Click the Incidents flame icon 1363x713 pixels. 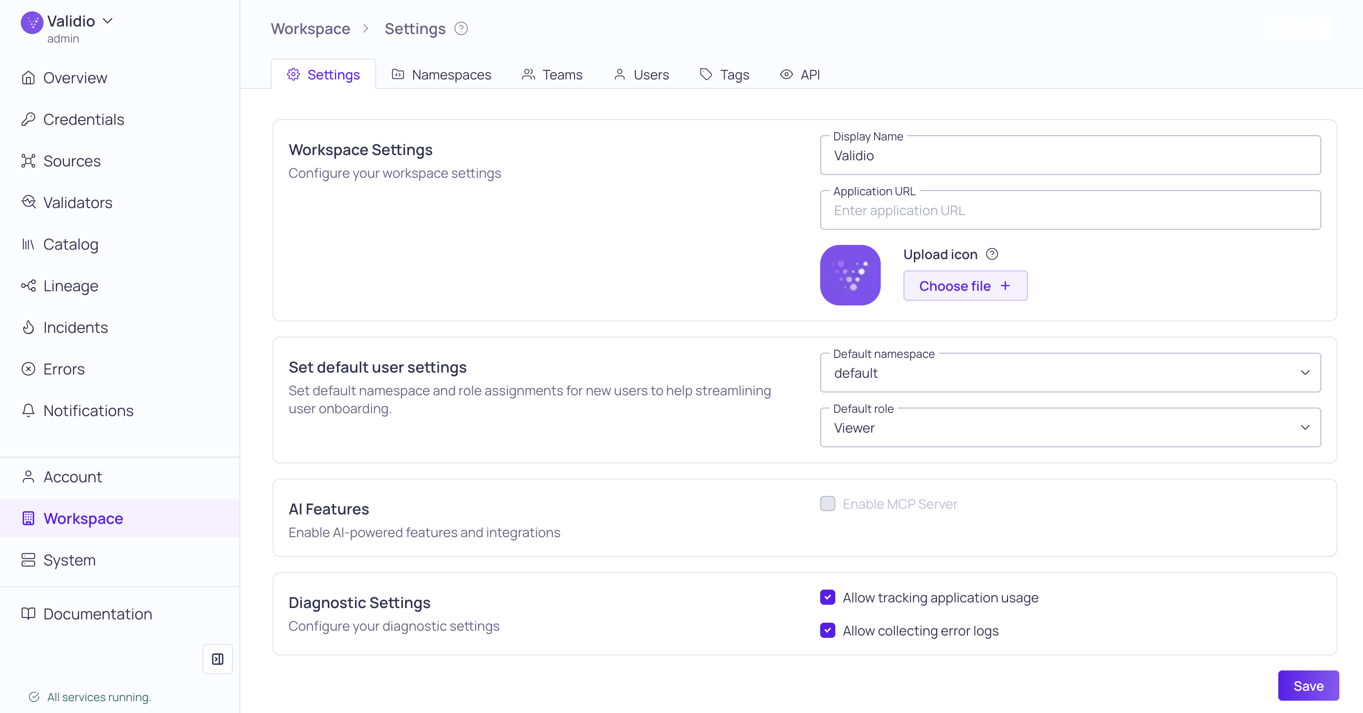coord(28,328)
